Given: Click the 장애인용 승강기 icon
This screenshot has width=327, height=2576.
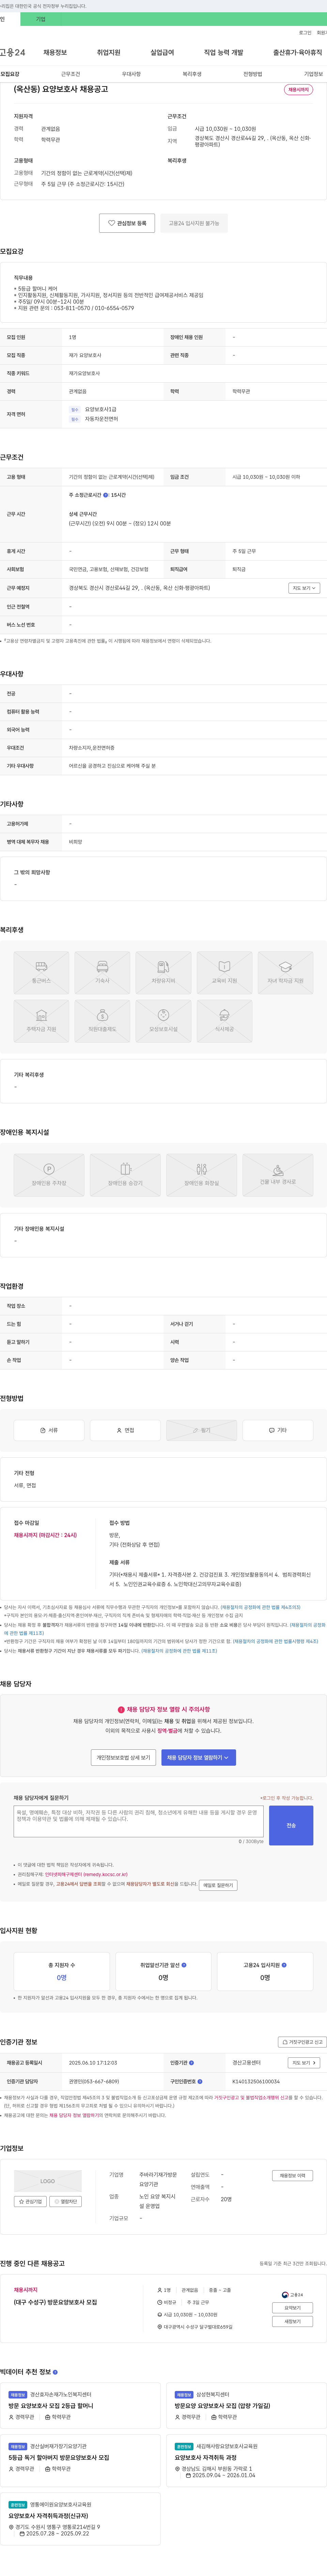Looking at the screenshot, I should pyautogui.click(x=125, y=1175).
